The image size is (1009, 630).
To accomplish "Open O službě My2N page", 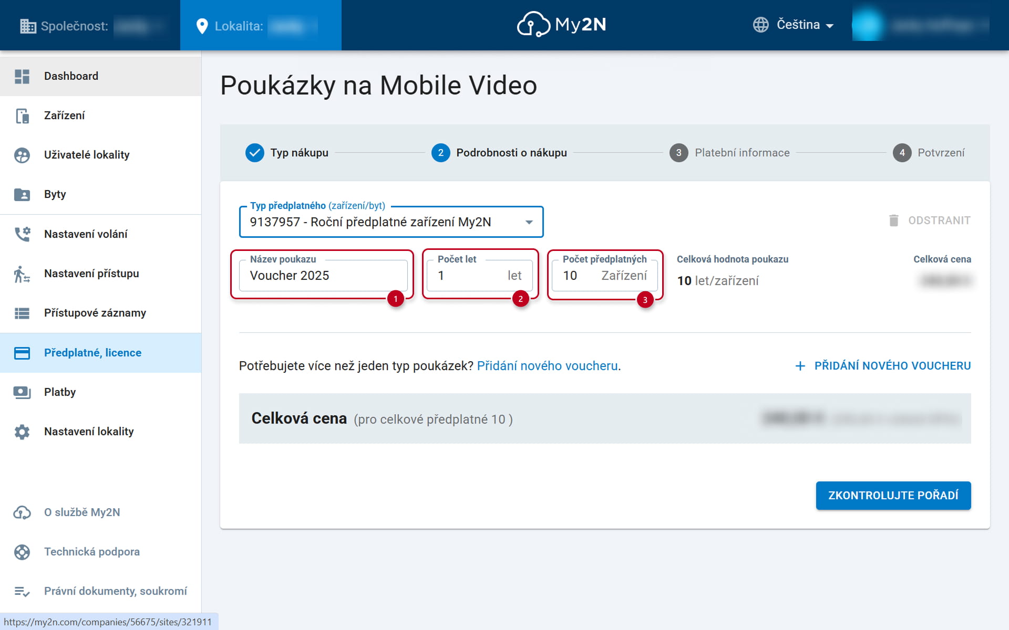I will pos(100,512).
